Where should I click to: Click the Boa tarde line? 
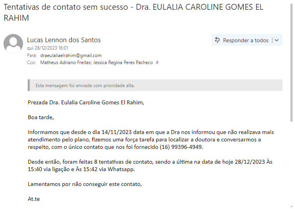[41, 117]
